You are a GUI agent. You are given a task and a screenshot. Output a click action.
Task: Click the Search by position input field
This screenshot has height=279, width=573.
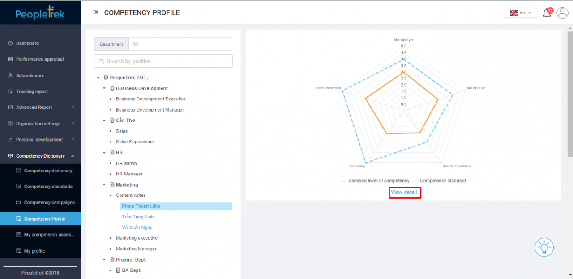163,61
